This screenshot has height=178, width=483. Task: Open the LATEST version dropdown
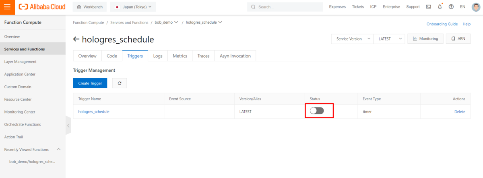click(389, 38)
